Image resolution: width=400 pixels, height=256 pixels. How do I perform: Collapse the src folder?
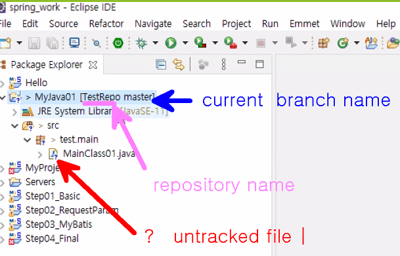click(x=15, y=126)
